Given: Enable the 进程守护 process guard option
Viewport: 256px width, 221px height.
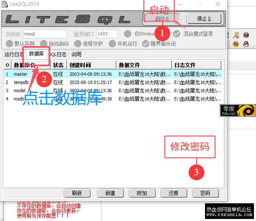Looking at the screenshot, I should click(78, 44).
